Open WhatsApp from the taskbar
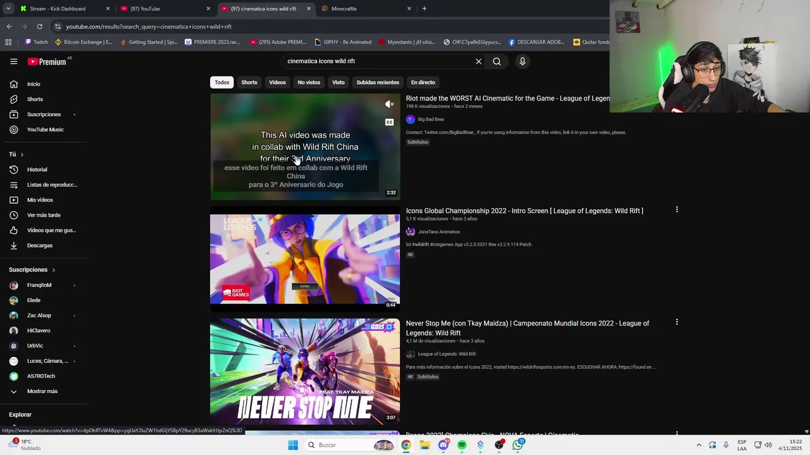 (x=518, y=445)
